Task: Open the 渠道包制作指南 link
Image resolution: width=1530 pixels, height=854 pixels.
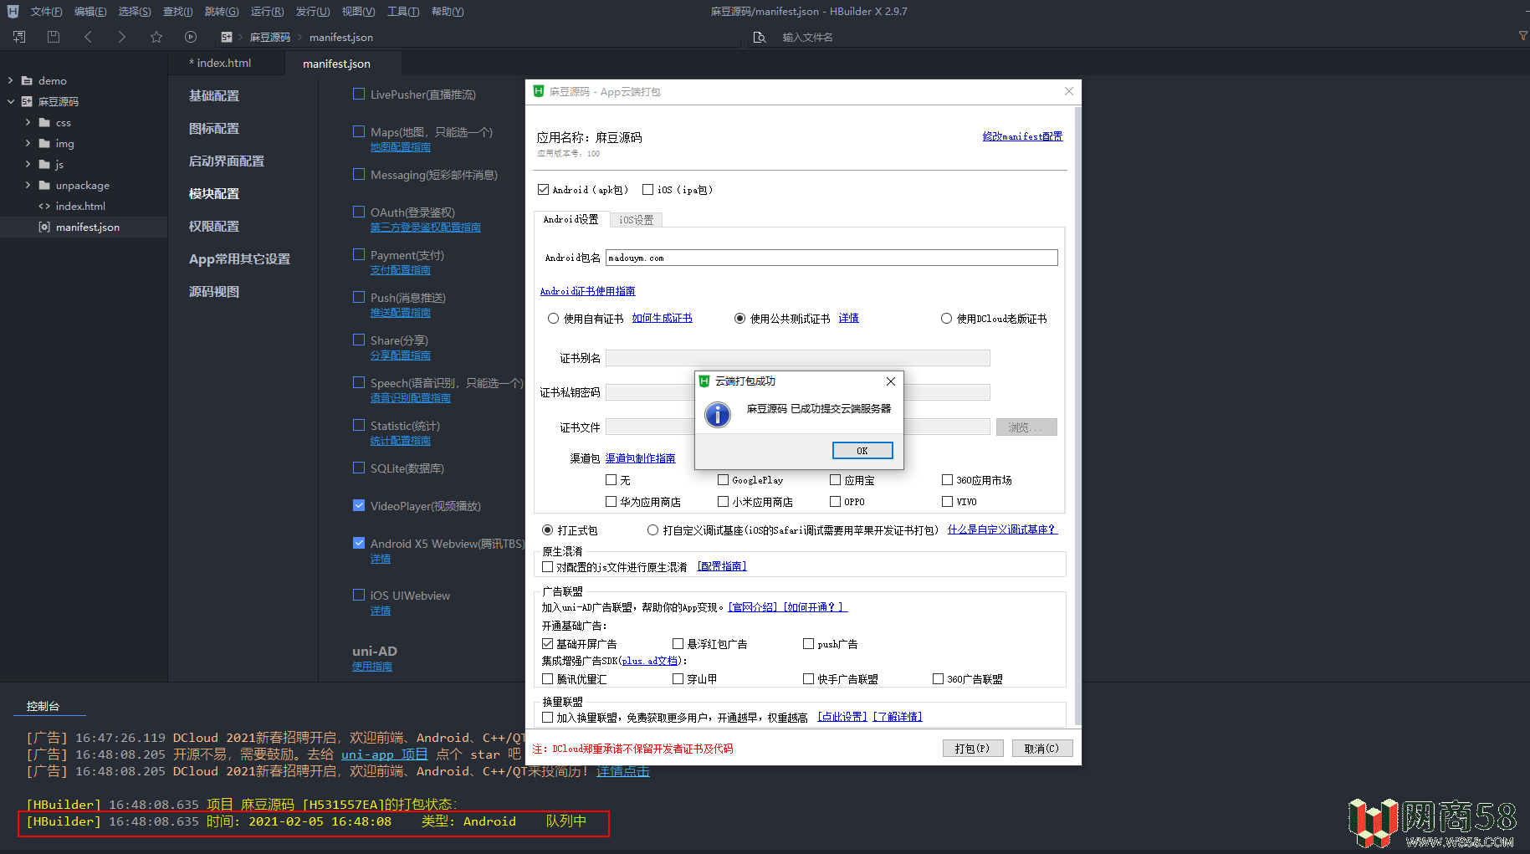Action: coord(640,458)
